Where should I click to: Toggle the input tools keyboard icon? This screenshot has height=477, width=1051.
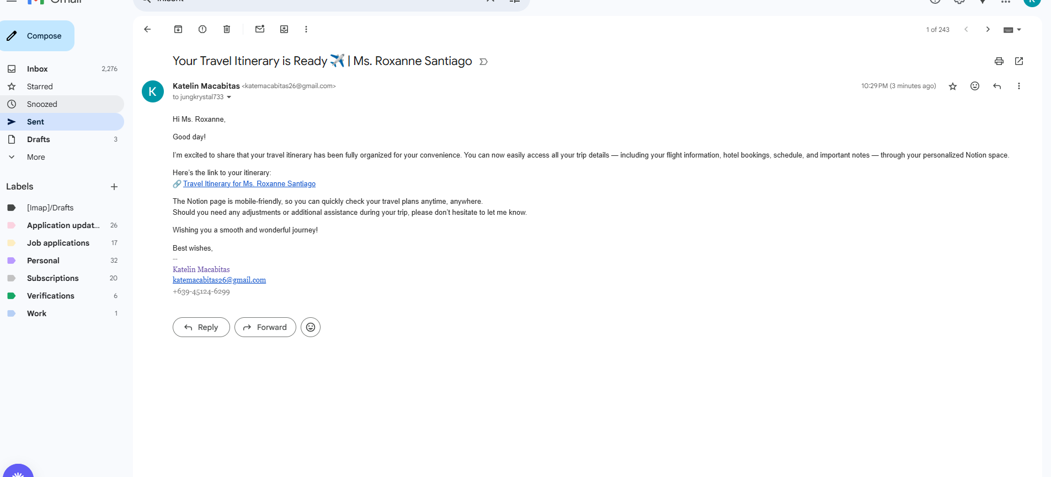pyautogui.click(x=1008, y=30)
